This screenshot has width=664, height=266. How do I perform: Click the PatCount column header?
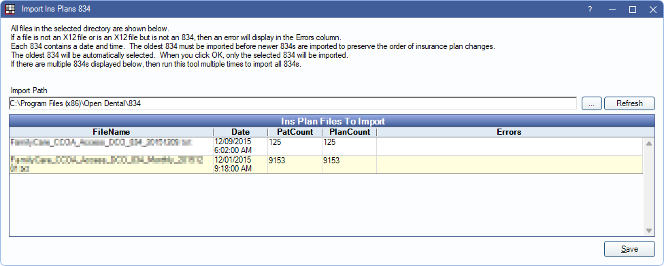click(295, 132)
